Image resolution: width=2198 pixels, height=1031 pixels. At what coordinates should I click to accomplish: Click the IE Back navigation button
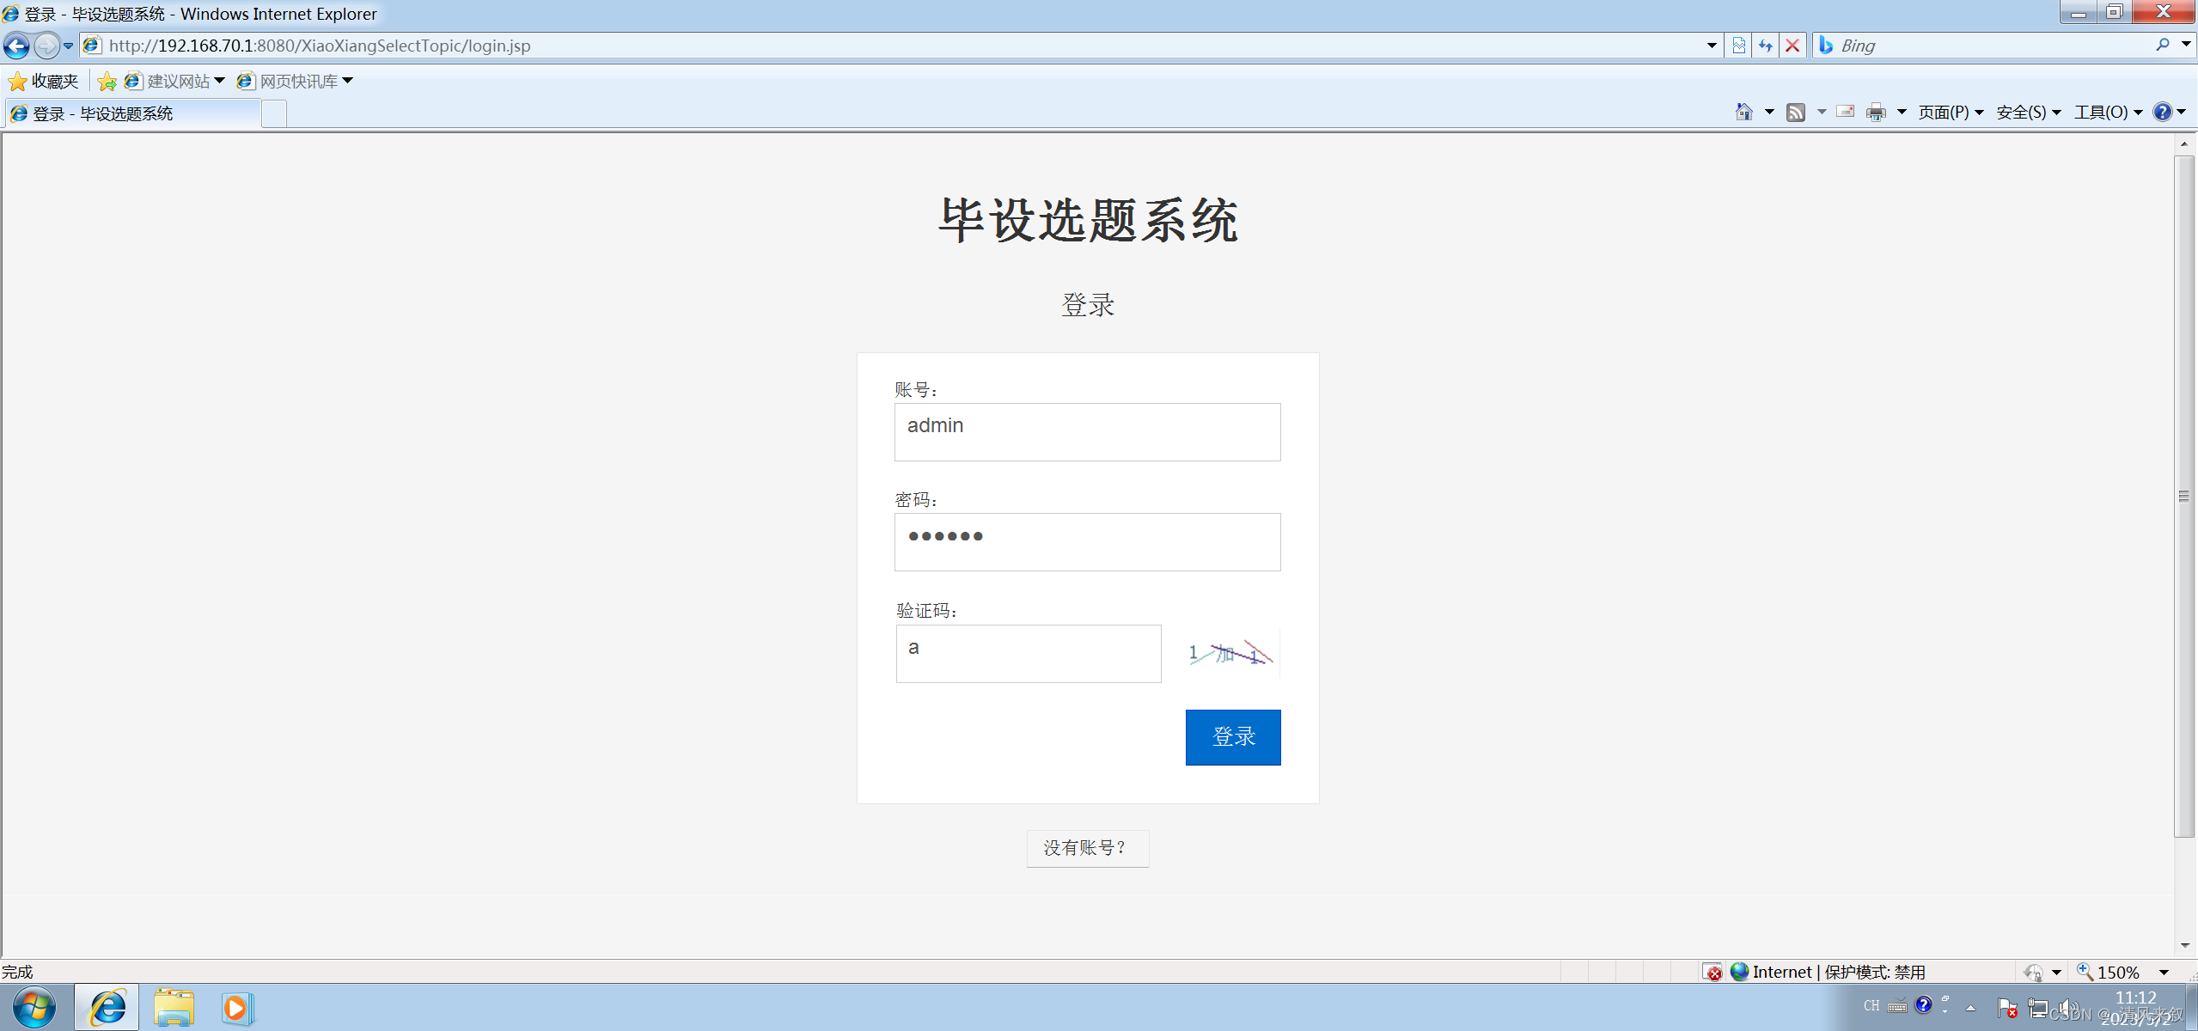[x=16, y=46]
